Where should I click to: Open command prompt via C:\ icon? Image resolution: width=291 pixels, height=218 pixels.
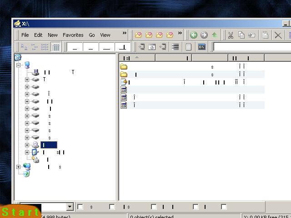(x=201, y=47)
